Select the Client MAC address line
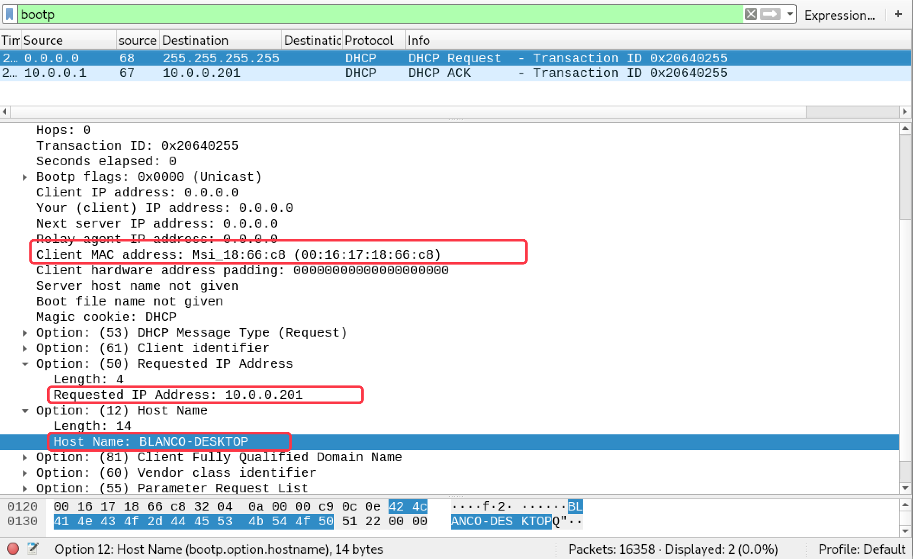The width and height of the screenshot is (913, 559). click(238, 255)
